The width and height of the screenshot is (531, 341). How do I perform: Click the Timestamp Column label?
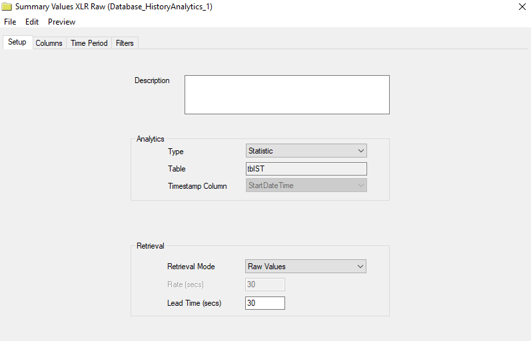197,186
